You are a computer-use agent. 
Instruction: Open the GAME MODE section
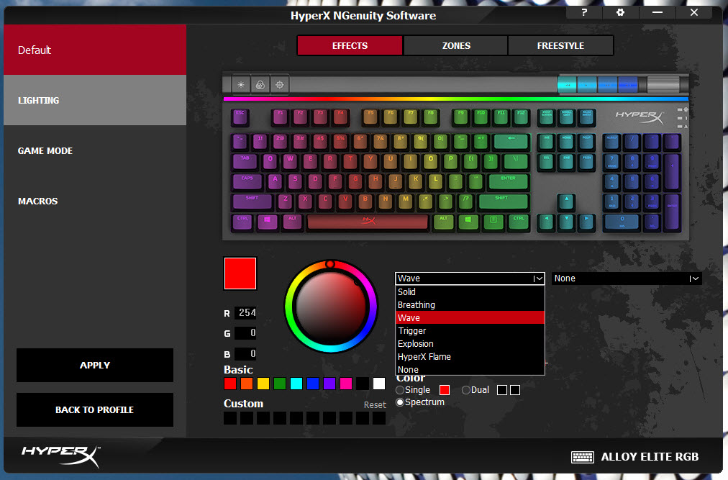[x=95, y=150]
